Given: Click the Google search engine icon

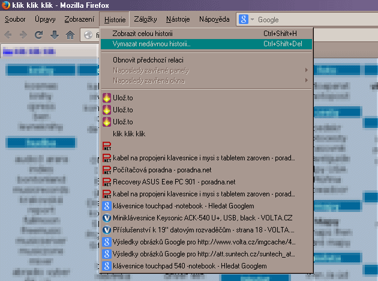Looking at the screenshot, I should (244, 19).
